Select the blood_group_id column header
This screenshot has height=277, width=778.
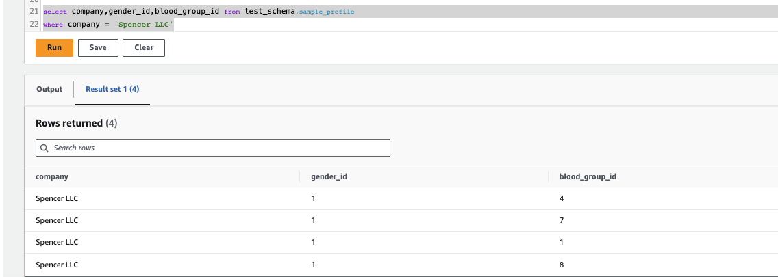[x=588, y=176]
